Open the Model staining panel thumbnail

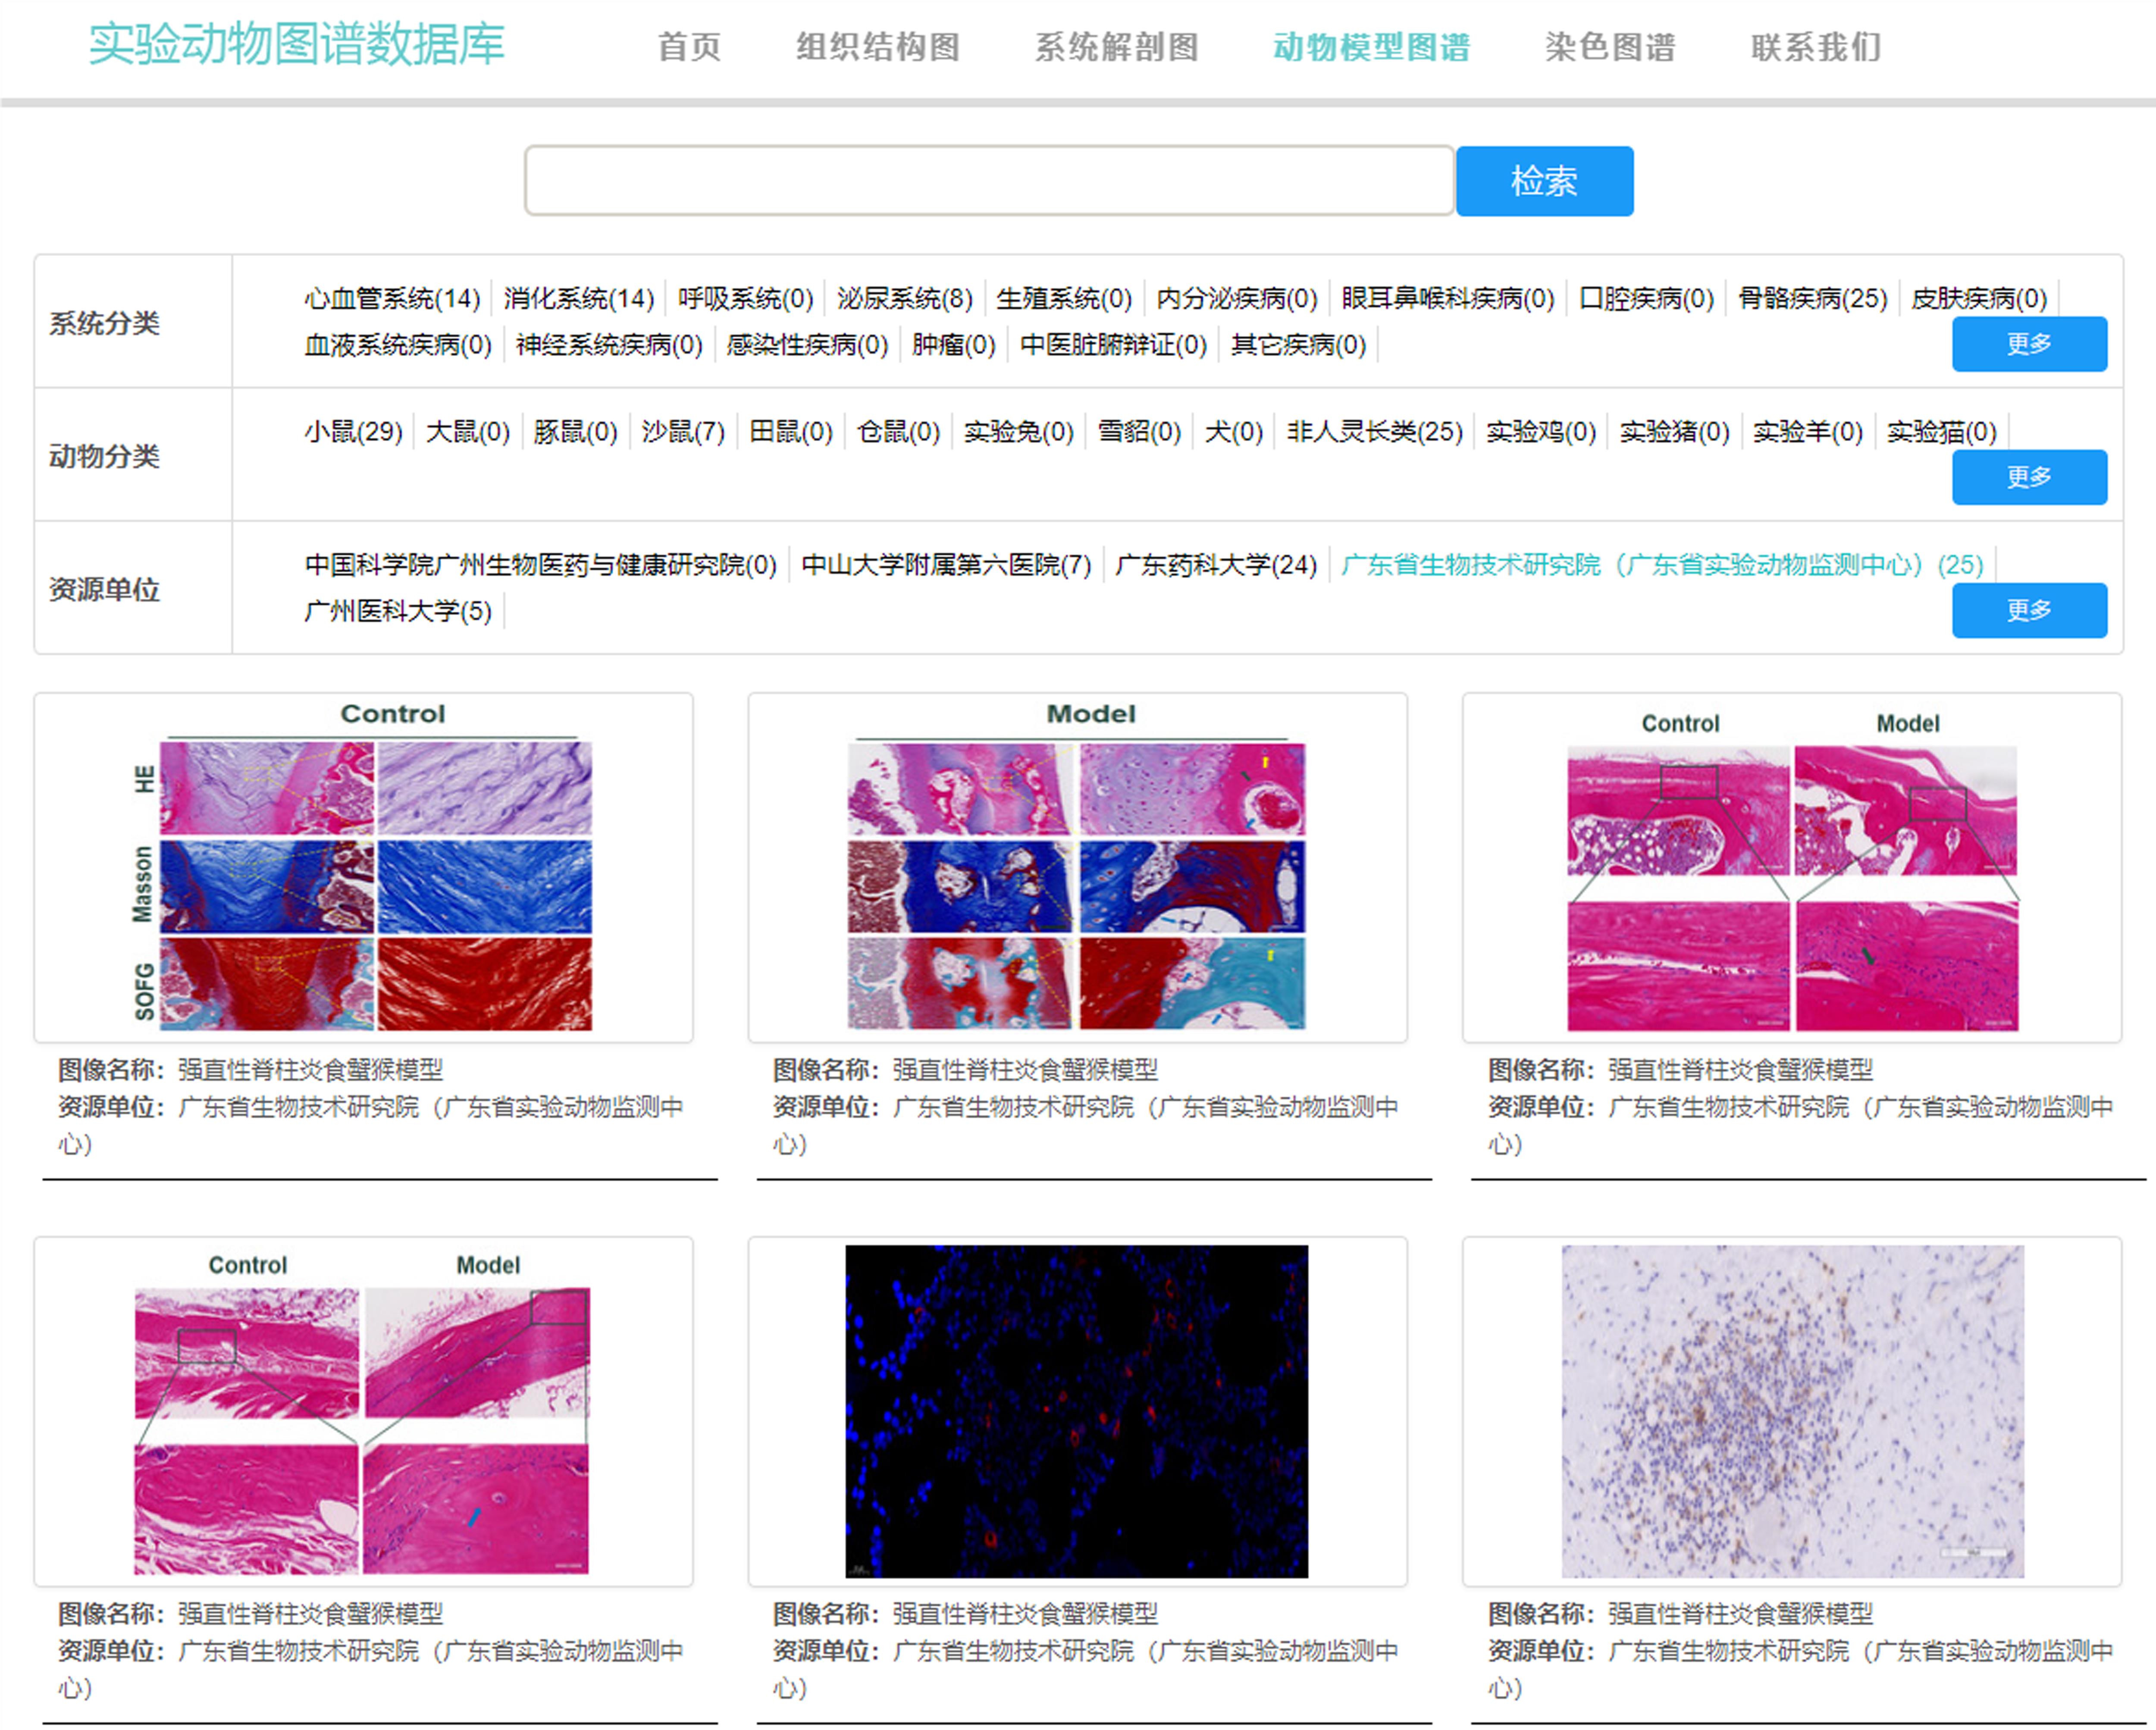[x=1077, y=867]
